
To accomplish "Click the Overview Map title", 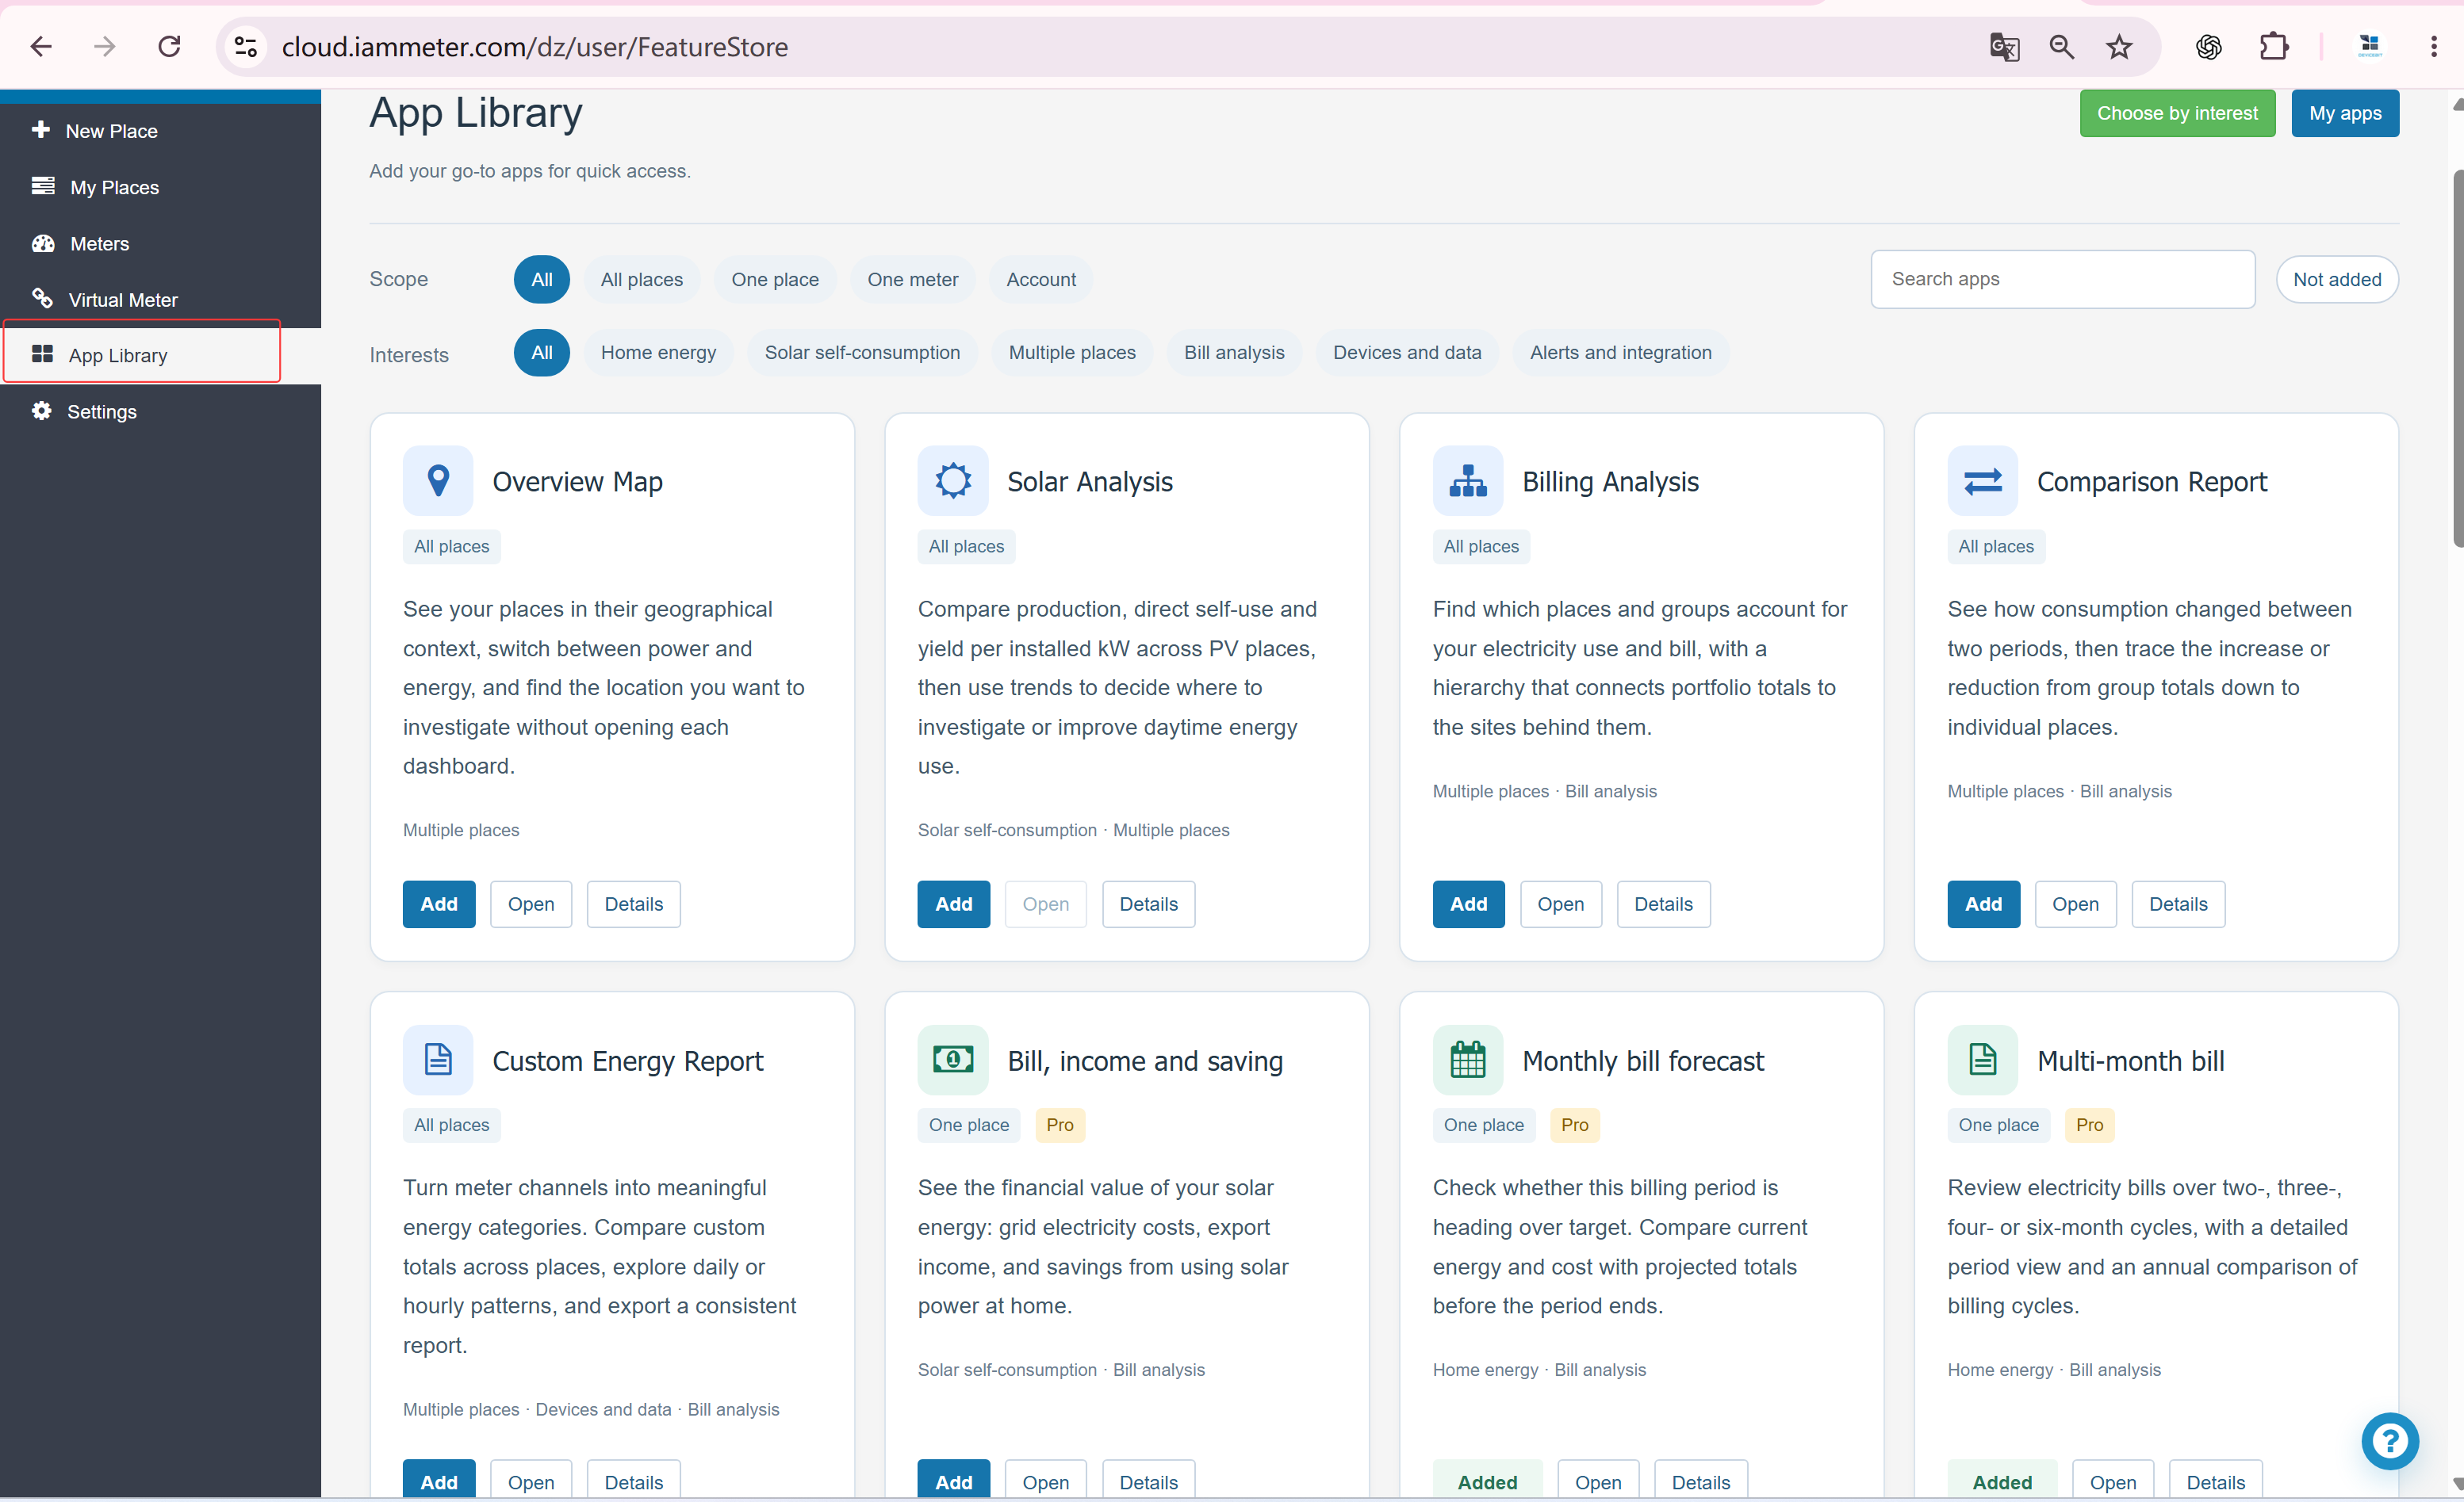I will (x=577, y=482).
